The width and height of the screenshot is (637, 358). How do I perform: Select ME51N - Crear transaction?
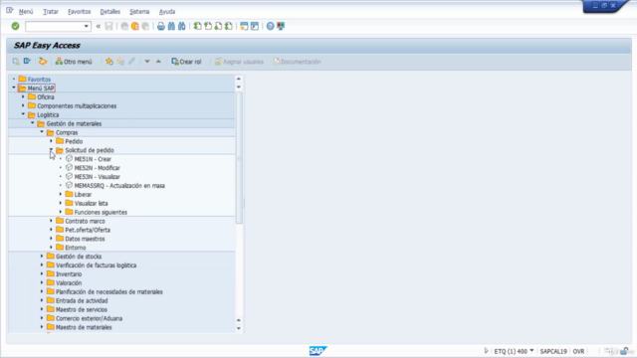tap(93, 159)
